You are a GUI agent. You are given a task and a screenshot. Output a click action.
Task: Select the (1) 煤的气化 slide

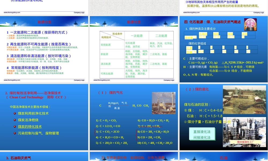point(134,117)
